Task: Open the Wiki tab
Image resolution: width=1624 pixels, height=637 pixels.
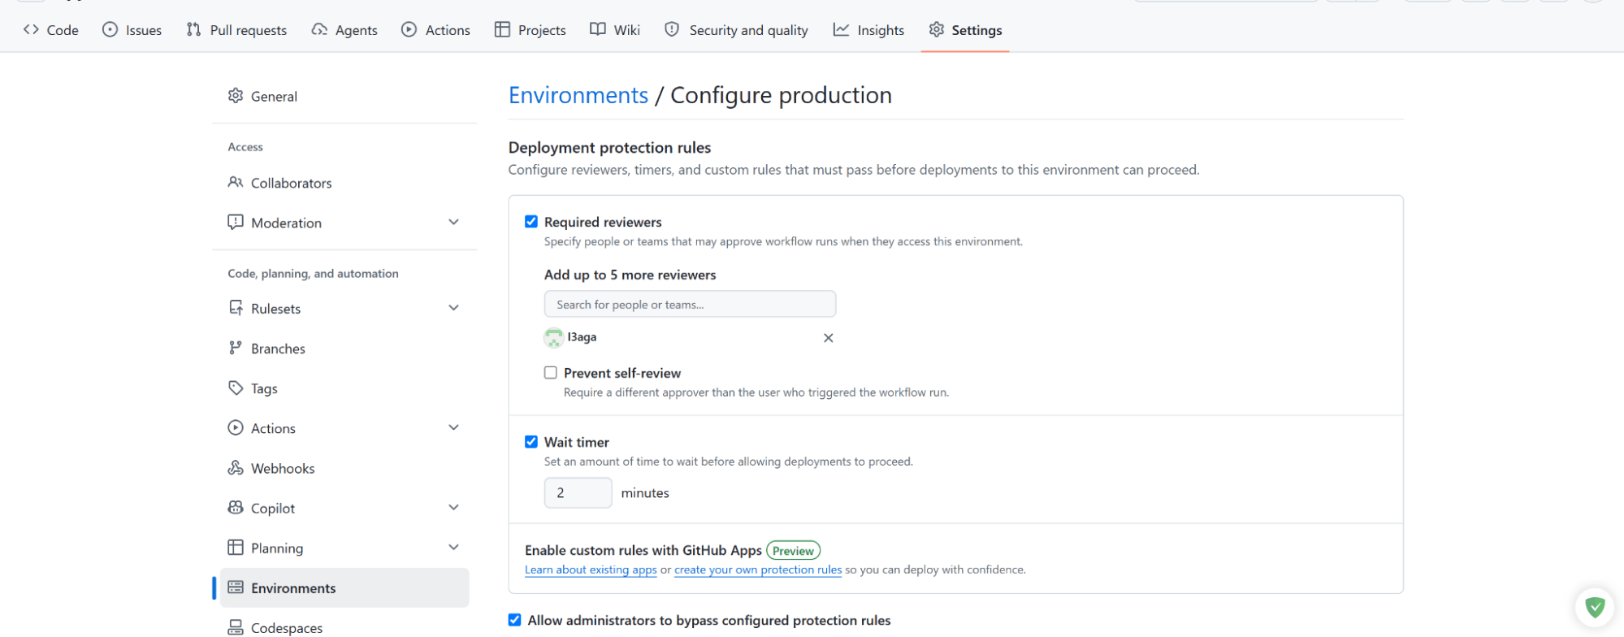Action: pyautogui.click(x=615, y=30)
